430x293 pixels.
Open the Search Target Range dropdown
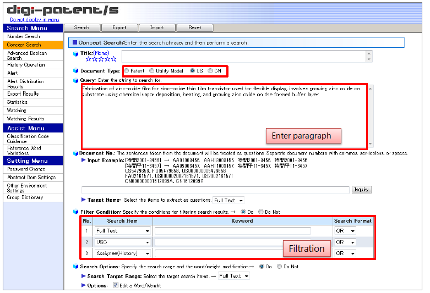pos(234,276)
